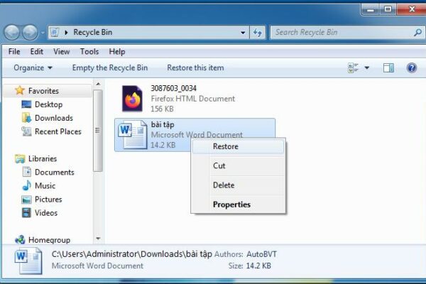426x284 pixels.
Task: Click Recycle Bin icon in address bar
Action: pos(55,33)
